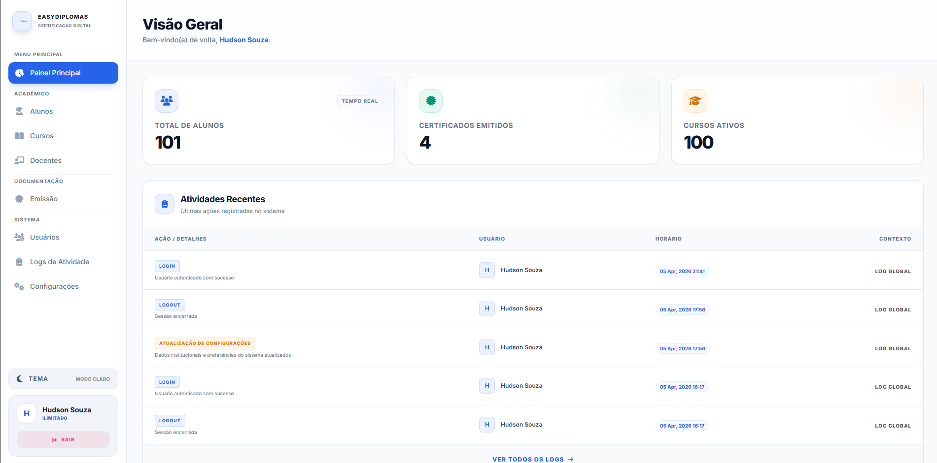
Task: Click the Horário column header
Action: 668,239
